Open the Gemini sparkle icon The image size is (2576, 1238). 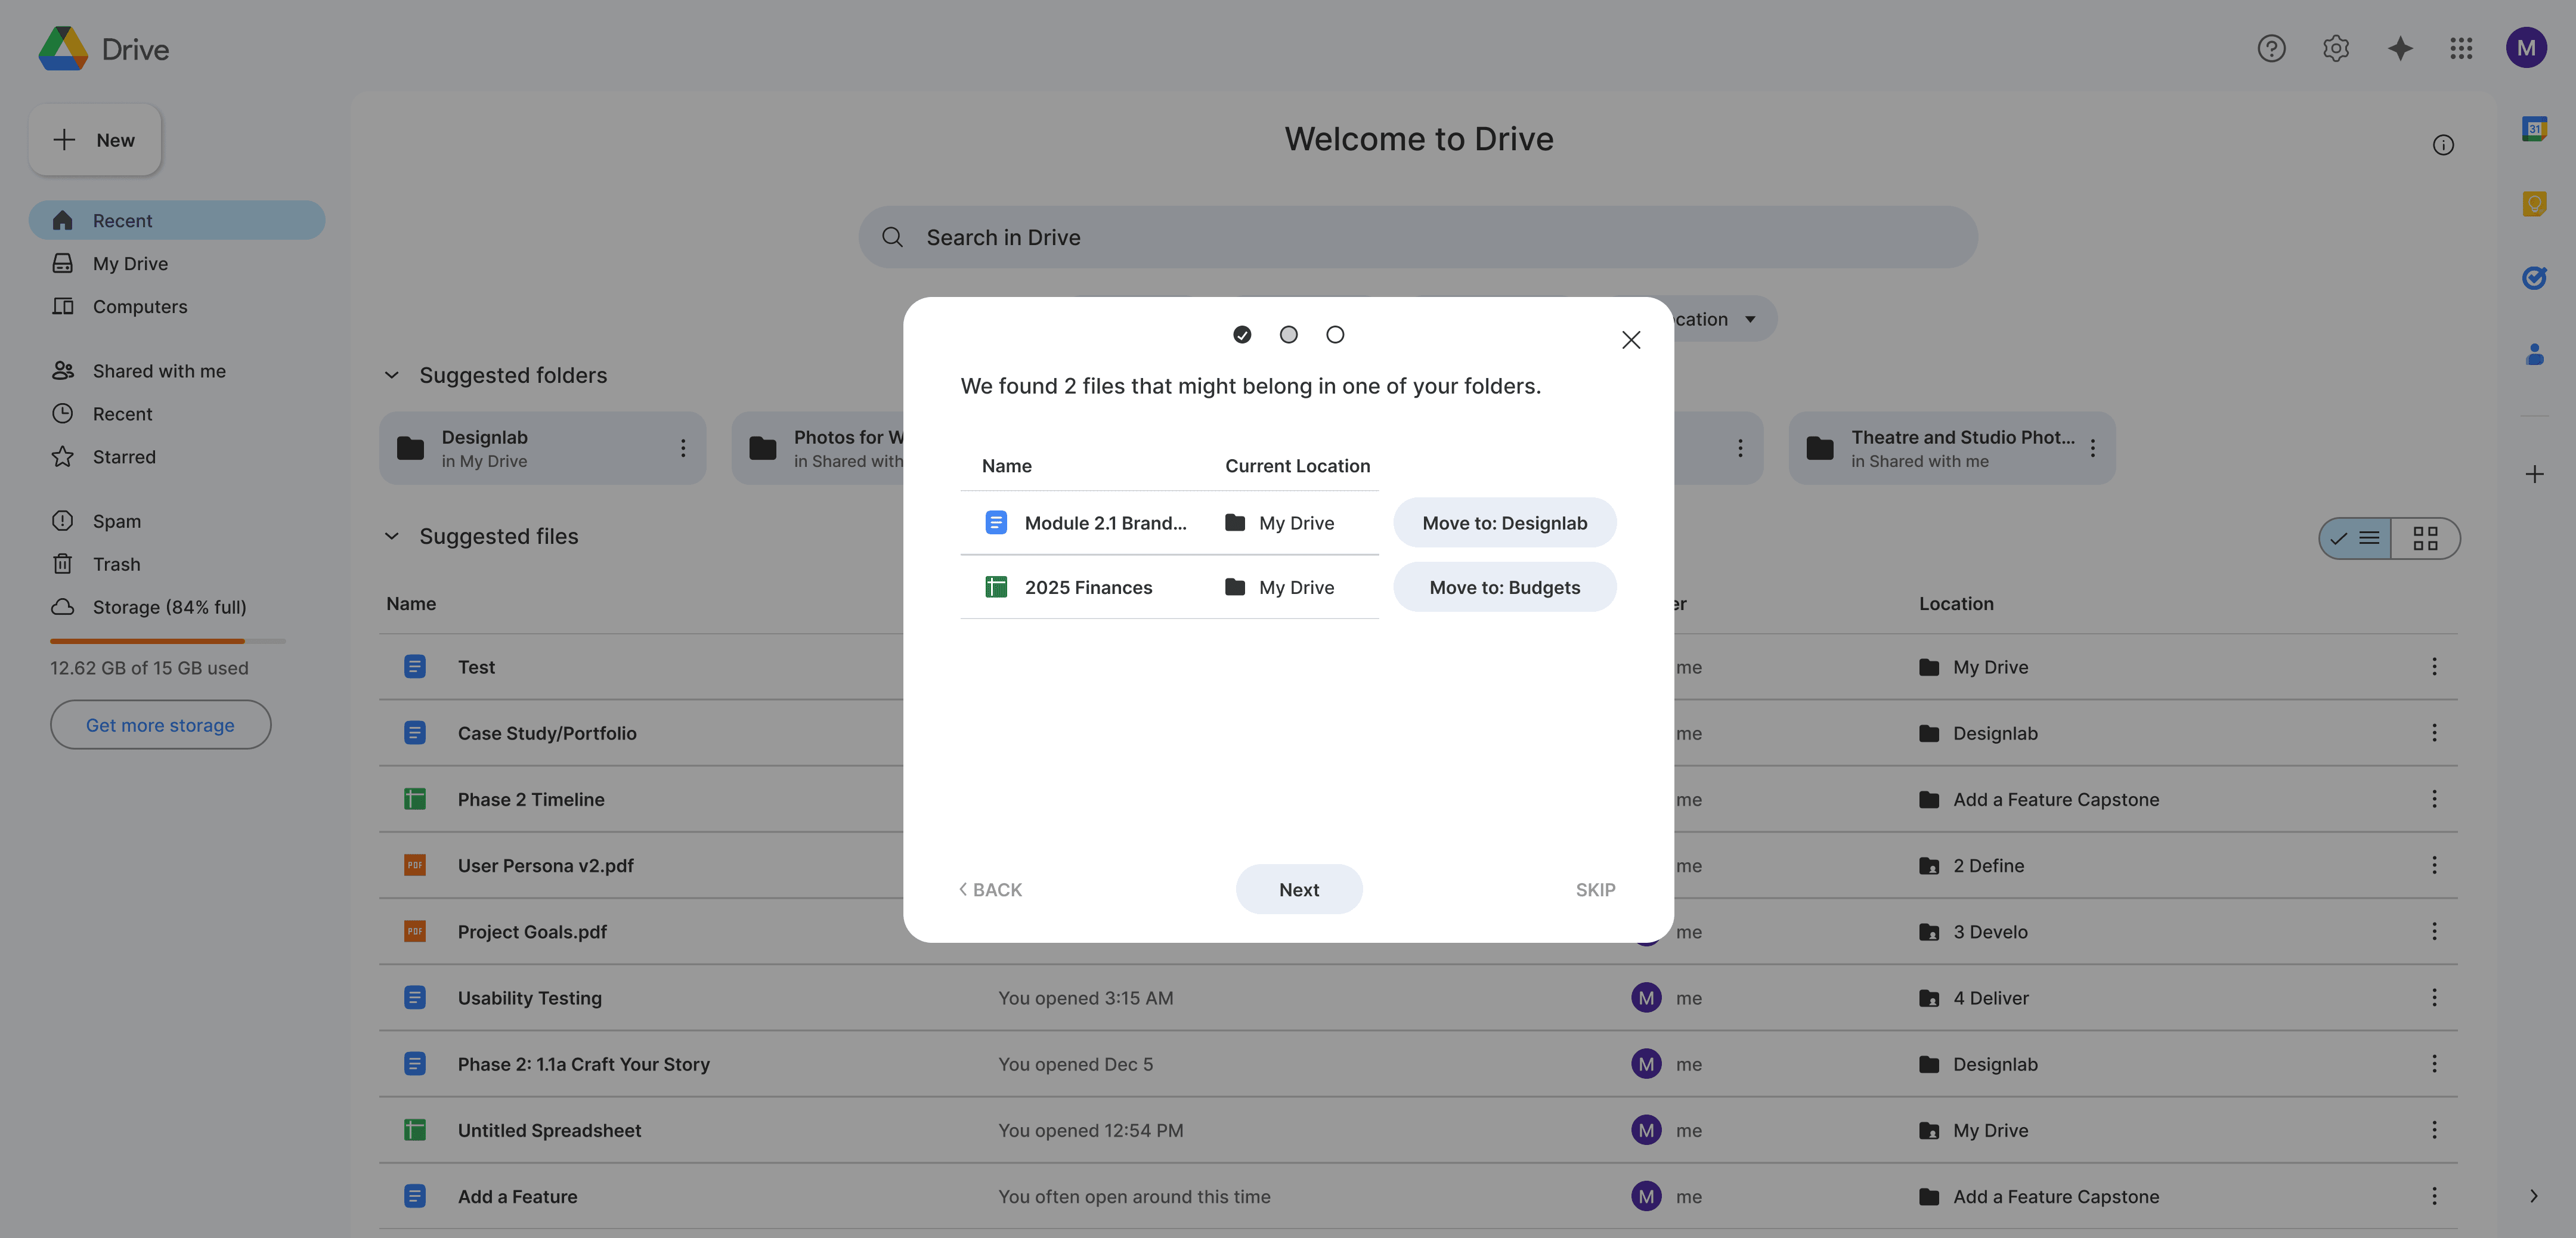[2399, 48]
